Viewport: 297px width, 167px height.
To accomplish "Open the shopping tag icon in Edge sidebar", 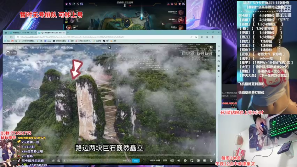I will [219, 51].
